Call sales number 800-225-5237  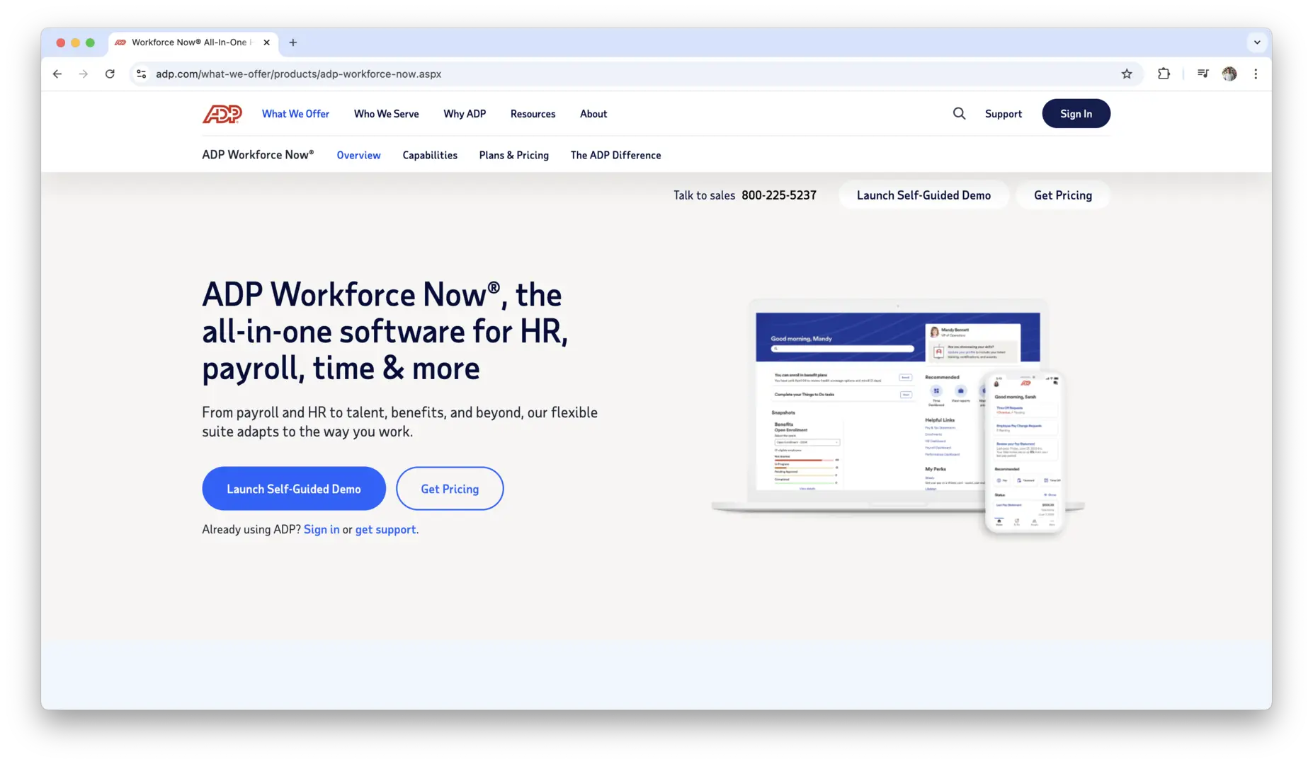click(x=779, y=195)
